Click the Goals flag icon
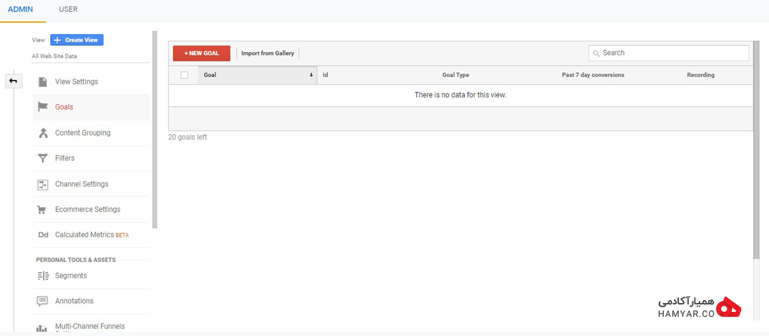Image resolution: width=769 pixels, height=336 pixels. 43,107
